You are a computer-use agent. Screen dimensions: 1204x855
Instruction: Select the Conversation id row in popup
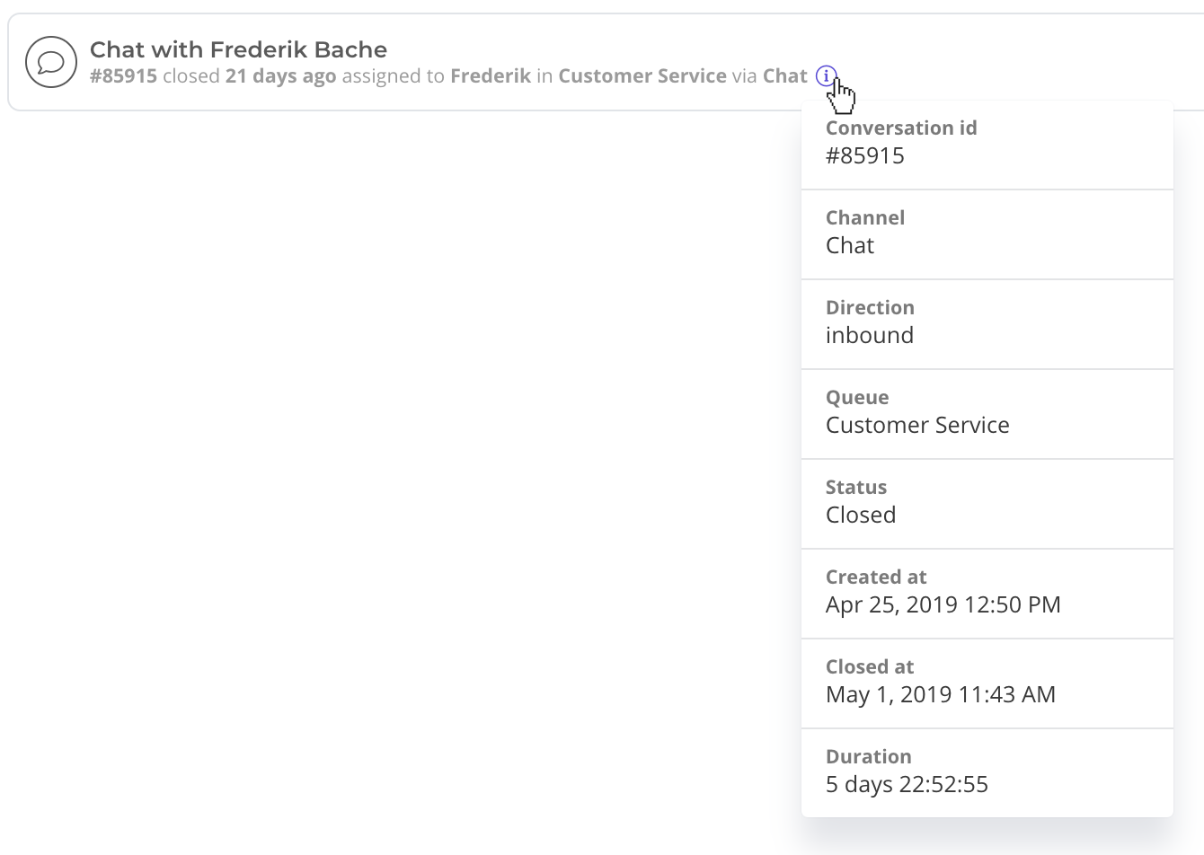pyautogui.click(x=987, y=145)
